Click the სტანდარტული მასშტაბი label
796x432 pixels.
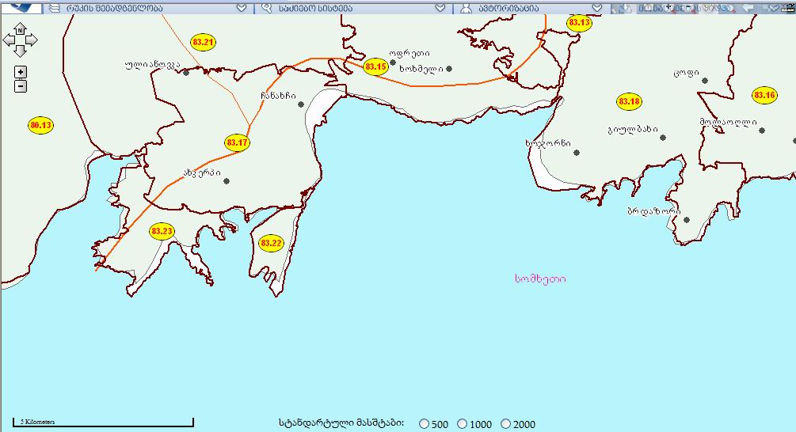(341, 423)
